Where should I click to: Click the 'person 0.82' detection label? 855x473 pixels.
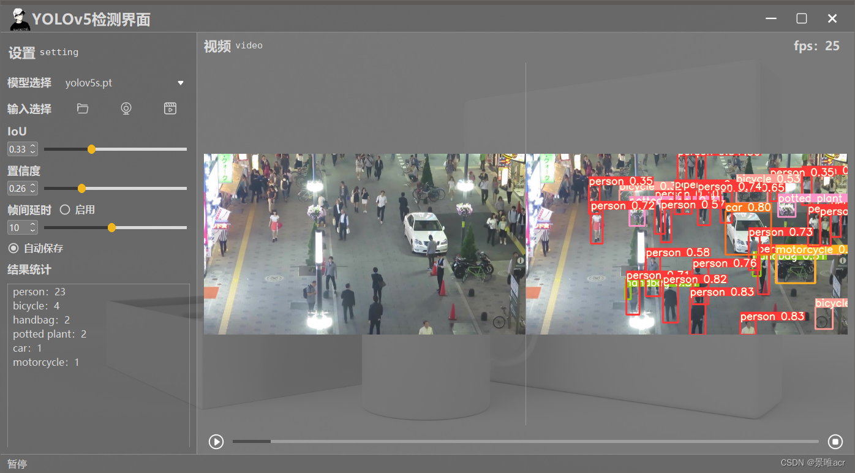(695, 279)
